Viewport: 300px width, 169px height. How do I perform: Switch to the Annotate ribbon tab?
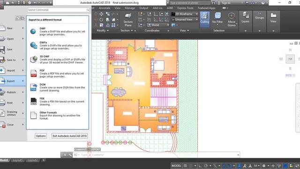tap(104, 8)
